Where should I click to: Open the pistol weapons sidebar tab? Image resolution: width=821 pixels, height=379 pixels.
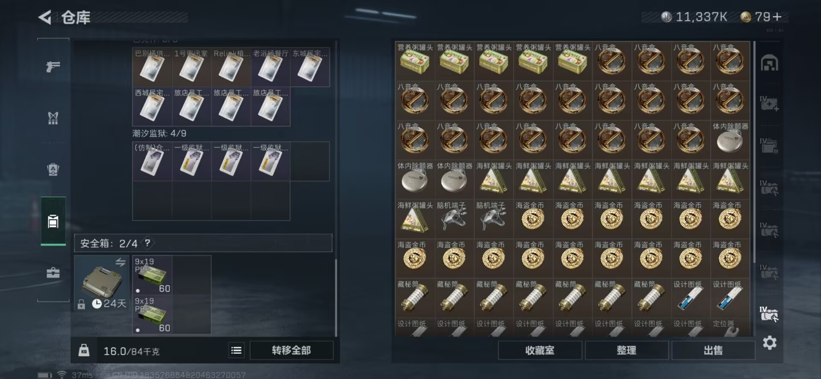[53, 66]
